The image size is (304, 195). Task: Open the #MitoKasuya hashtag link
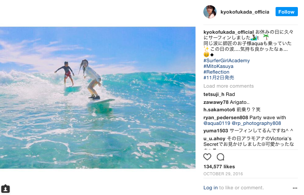tap(219, 66)
